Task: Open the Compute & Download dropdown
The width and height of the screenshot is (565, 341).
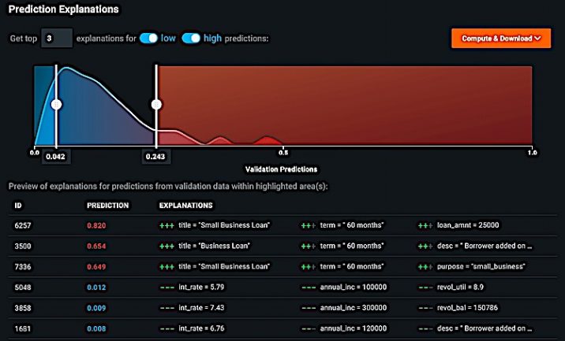Action: coord(501,38)
